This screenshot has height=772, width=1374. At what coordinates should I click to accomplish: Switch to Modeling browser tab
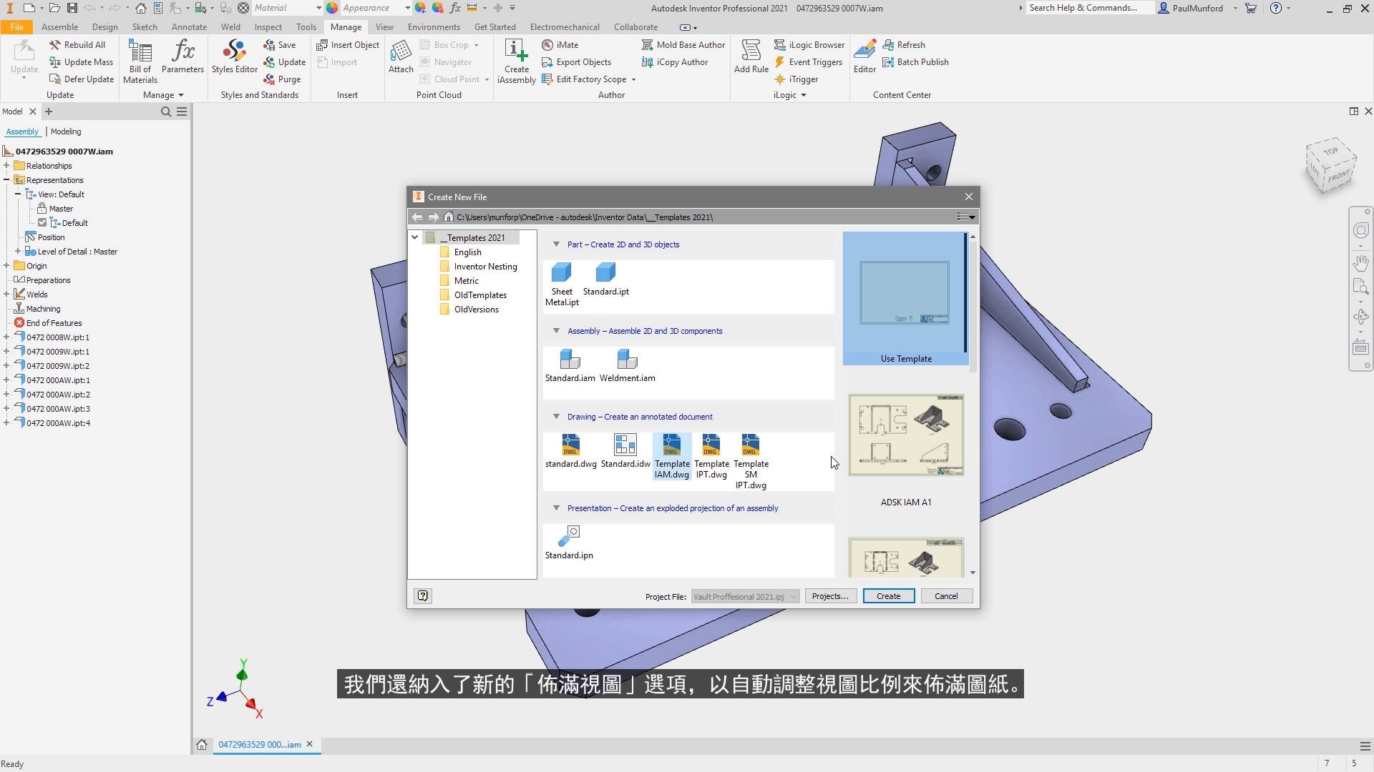tap(66, 132)
